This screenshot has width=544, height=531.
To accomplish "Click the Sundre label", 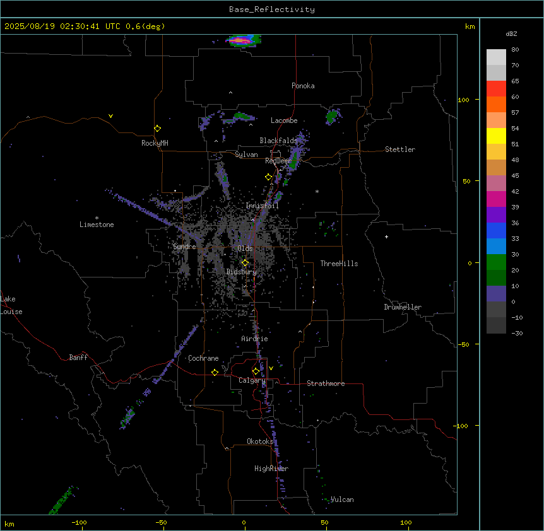I will pos(184,247).
